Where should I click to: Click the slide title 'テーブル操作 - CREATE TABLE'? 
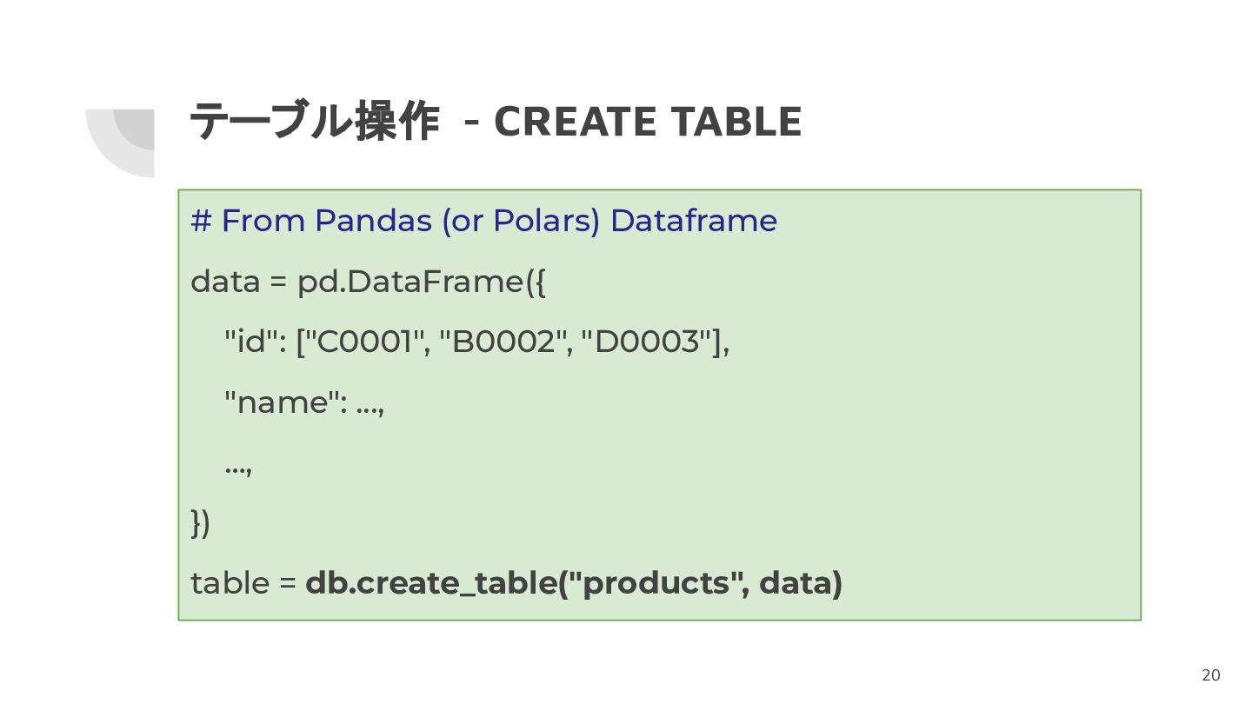click(496, 122)
